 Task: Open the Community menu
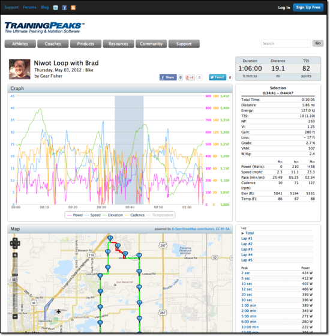click(x=151, y=44)
